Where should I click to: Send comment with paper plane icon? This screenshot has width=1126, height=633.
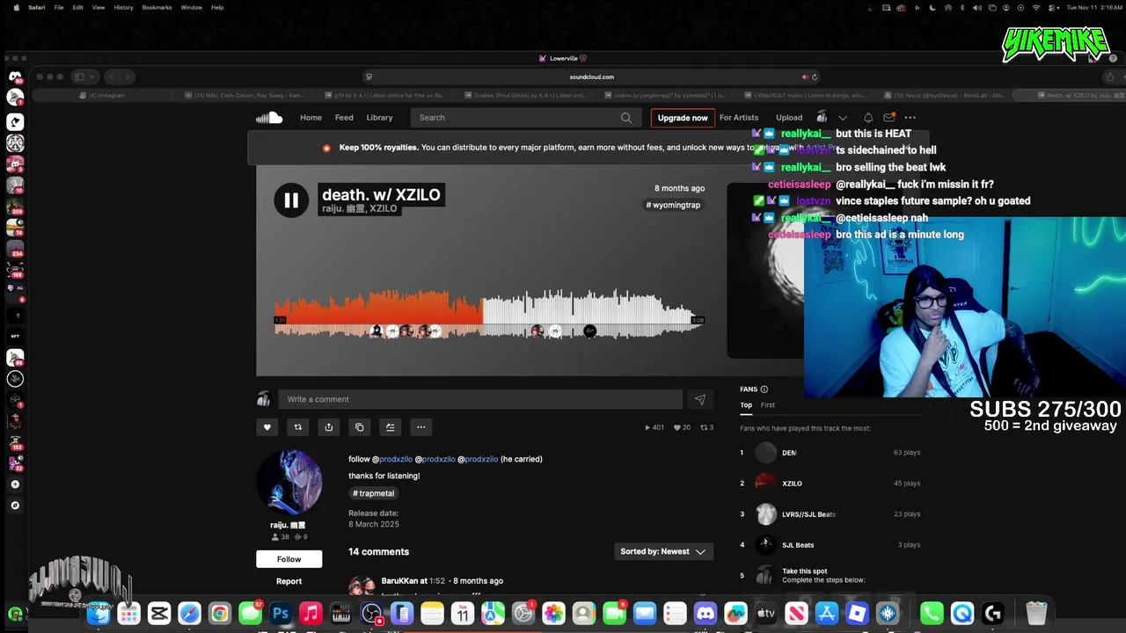pyautogui.click(x=700, y=399)
